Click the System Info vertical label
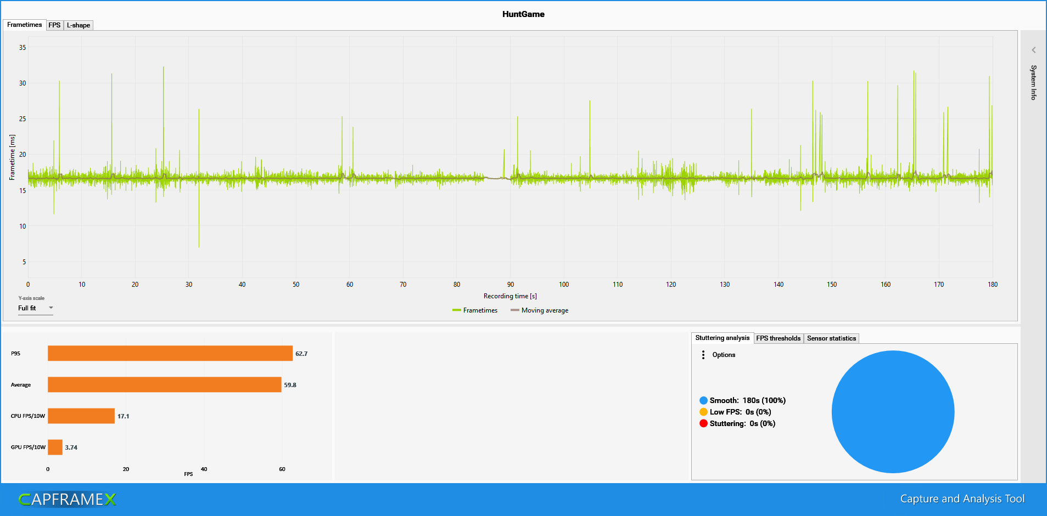Viewport: 1047px width, 516px height. point(1033,82)
